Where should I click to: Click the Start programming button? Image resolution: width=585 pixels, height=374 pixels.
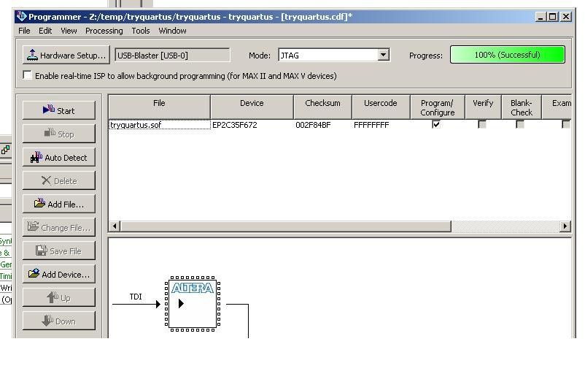[59, 110]
